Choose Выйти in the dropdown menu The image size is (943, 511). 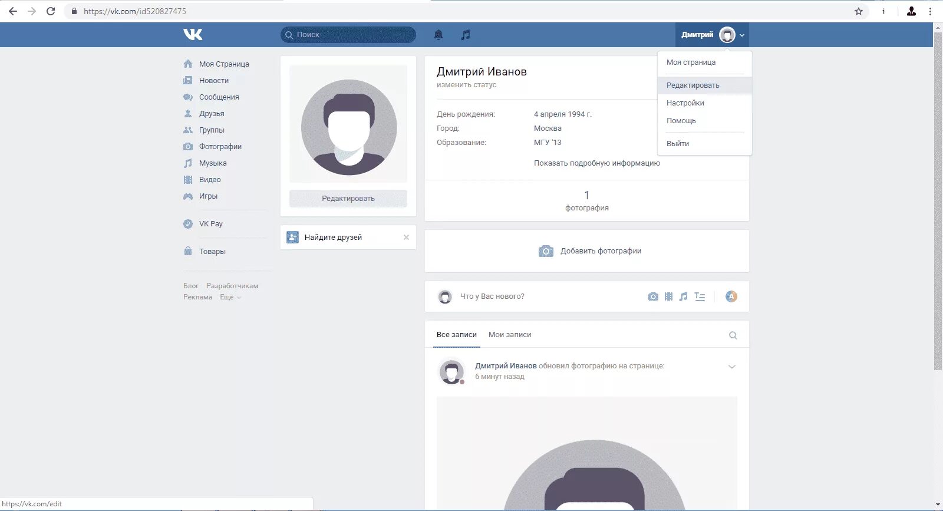[678, 144]
